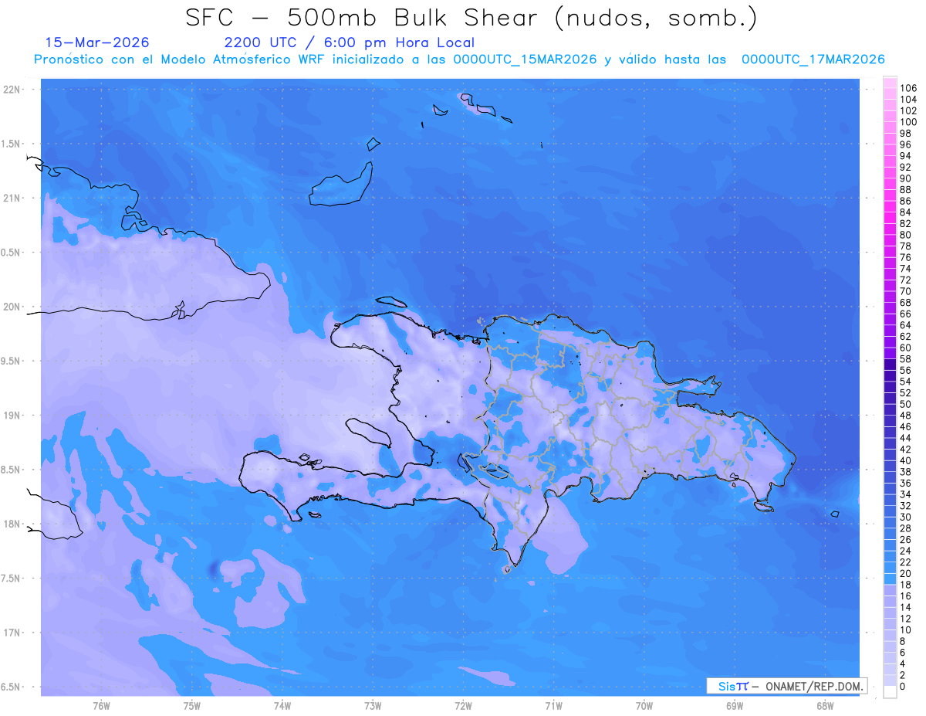Click the '24' value on the color scale

906,551
